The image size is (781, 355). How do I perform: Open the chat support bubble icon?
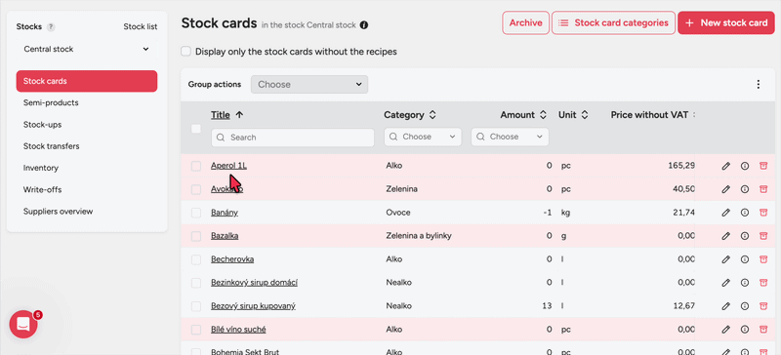click(x=23, y=324)
